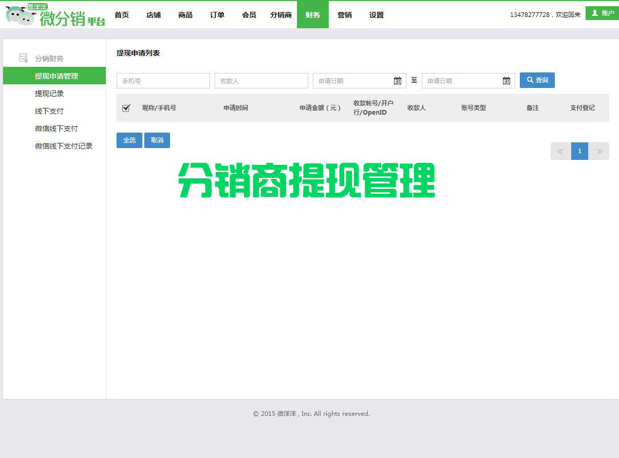Click the 微分销 platform logo
The width and height of the screenshot is (619, 458).
[54, 15]
